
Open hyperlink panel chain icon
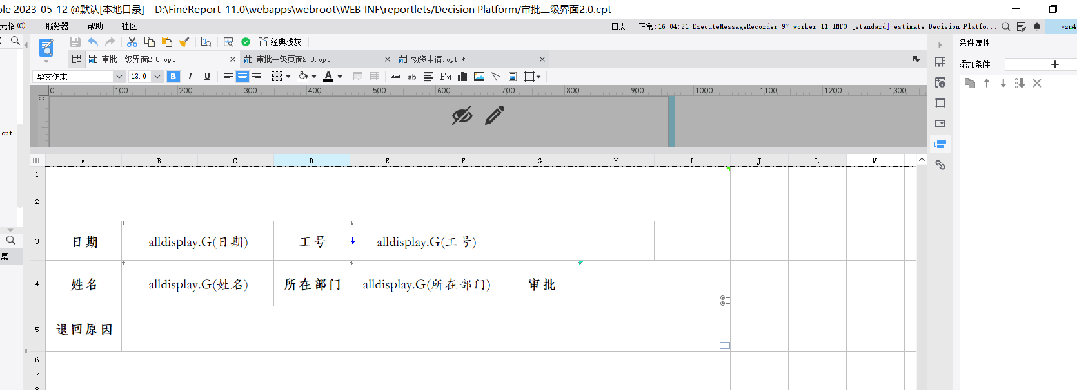940,165
